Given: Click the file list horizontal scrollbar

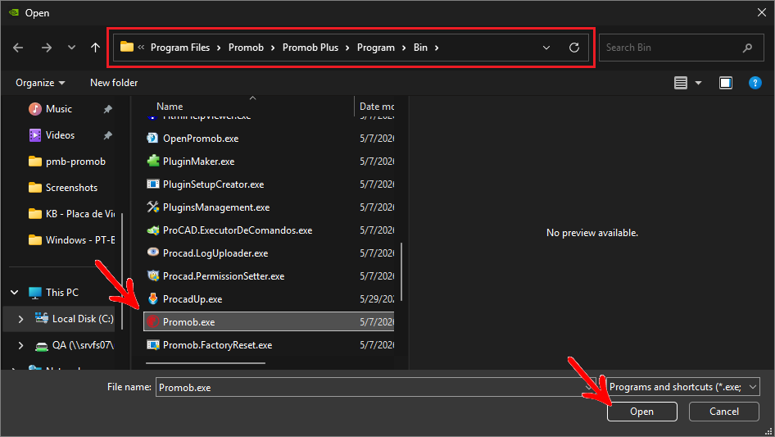Looking at the screenshot, I should click(x=206, y=363).
